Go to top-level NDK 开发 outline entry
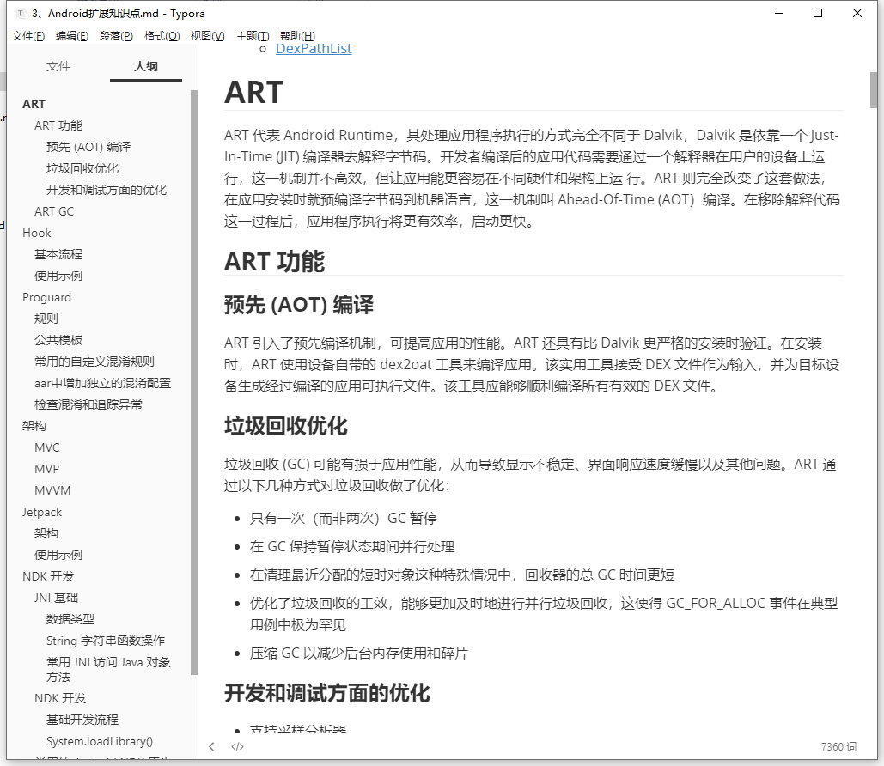This screenshot has height=766, width=884. click(x=48, y=576)
